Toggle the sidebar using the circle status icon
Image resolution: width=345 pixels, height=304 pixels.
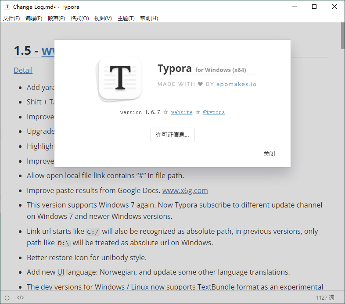(7, 298)
